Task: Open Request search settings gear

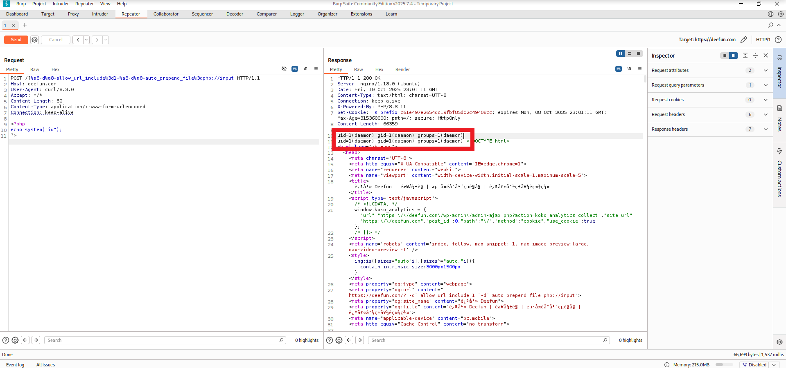Action: [x=15, y=340]
